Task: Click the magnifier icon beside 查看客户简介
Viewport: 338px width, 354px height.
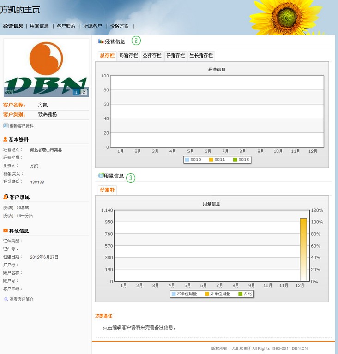Action: tap(6, 299)
